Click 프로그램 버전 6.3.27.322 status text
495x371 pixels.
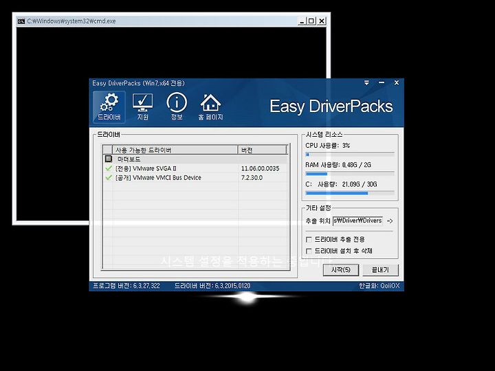(x=126, y=286)
